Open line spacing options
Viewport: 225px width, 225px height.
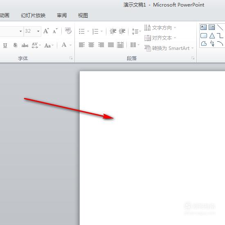tap(136, 31)
